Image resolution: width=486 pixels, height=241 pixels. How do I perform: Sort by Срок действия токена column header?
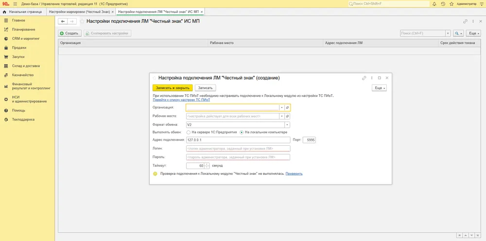click(460, 43)
